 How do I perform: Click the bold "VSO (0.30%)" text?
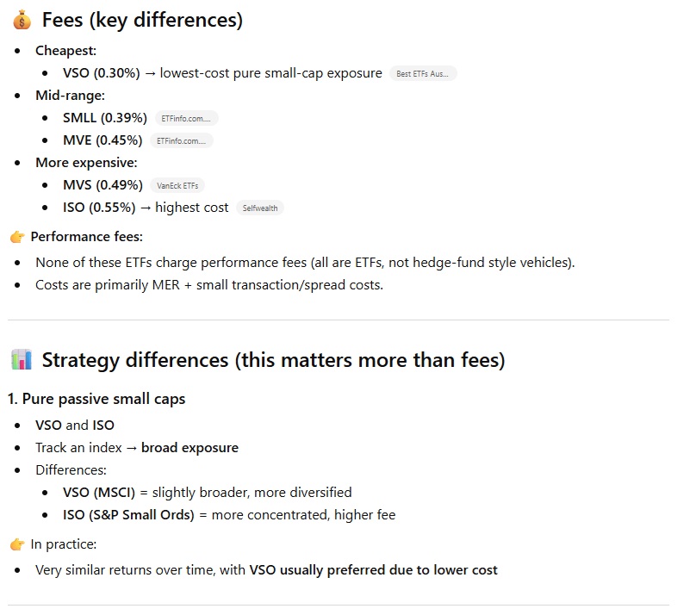click(101, 73)
